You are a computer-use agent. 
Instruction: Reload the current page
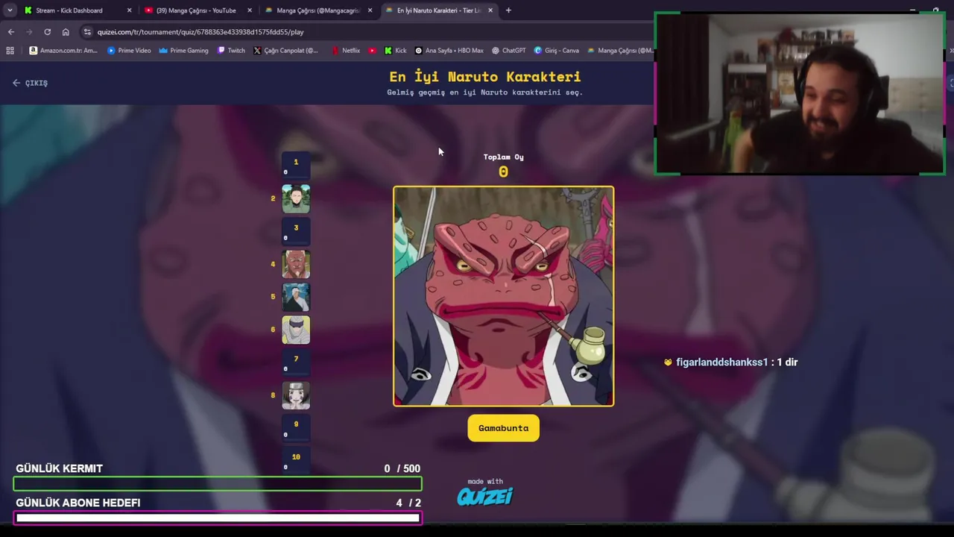click(47, 32)
